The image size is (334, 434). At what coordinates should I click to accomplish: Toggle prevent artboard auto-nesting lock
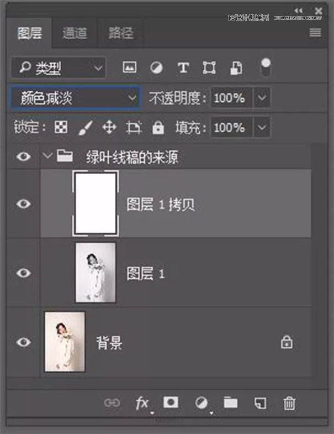click(134, 128)
